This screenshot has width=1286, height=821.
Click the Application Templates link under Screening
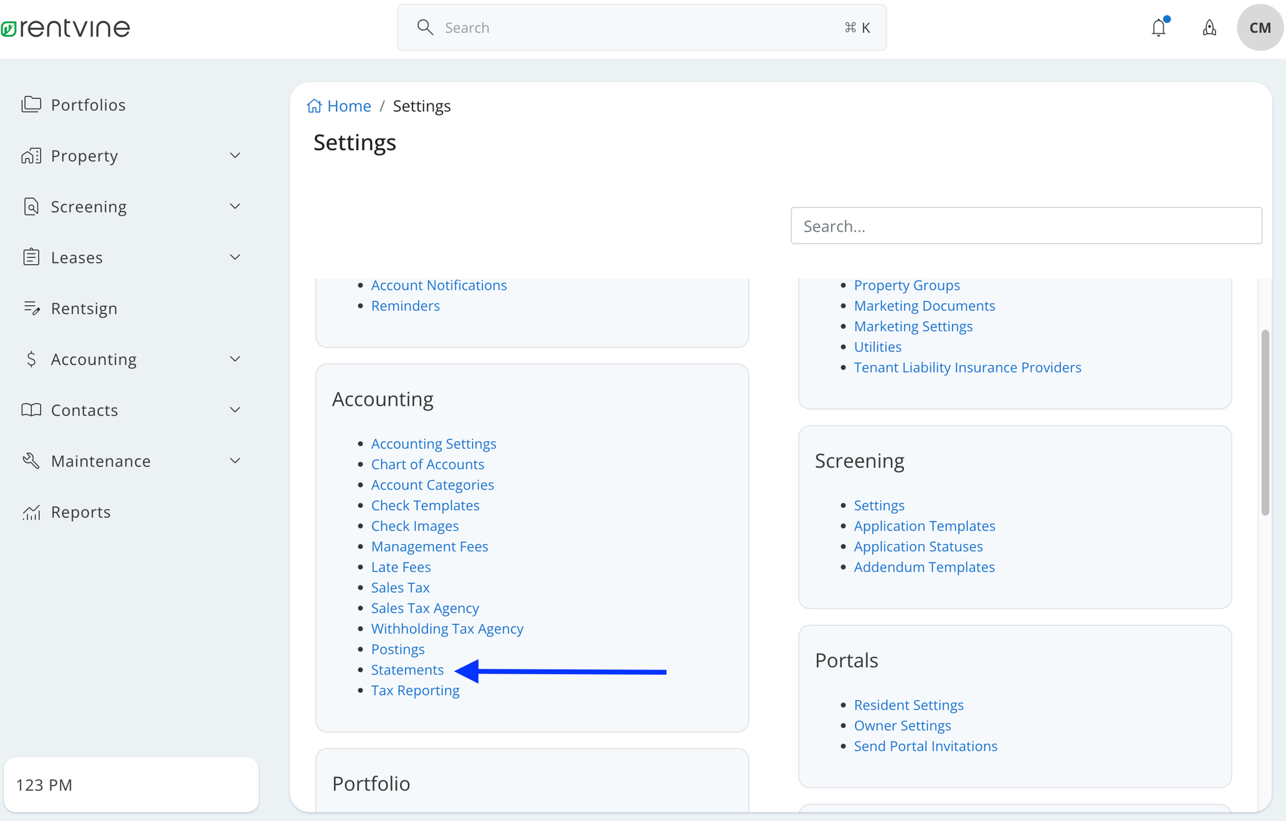click(x=924, y=526)
